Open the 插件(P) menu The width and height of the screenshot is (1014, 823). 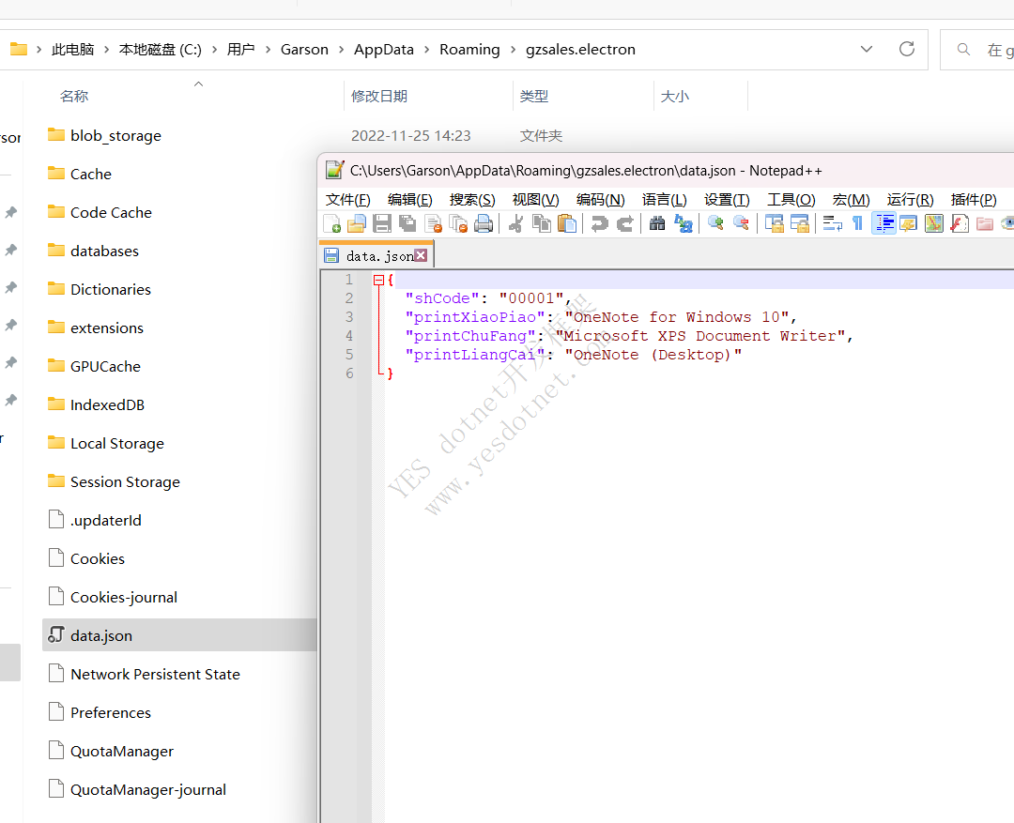[974, 200]
